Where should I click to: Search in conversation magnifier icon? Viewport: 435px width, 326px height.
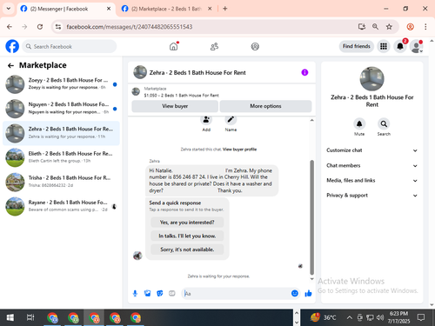(384, 124)
